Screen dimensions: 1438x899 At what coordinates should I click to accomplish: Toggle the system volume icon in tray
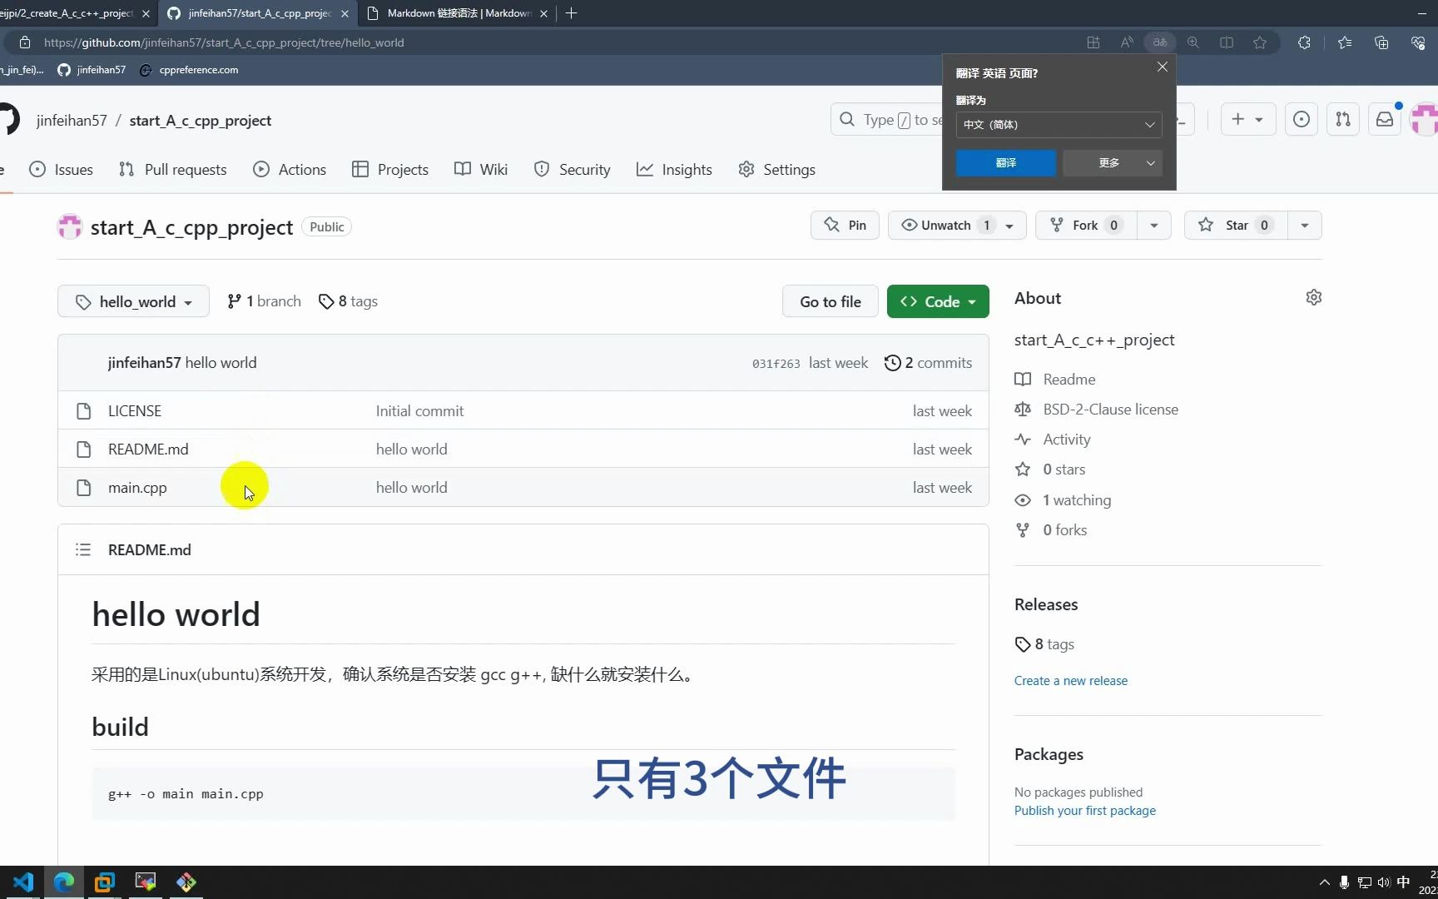(x=1383, y=882)
